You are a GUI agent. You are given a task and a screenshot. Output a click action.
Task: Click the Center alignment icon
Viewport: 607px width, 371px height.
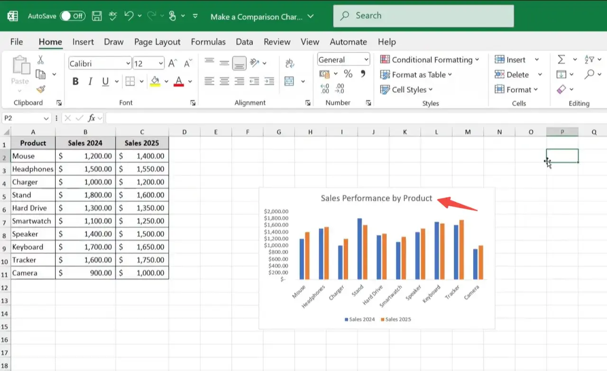[x=225, y=81]
